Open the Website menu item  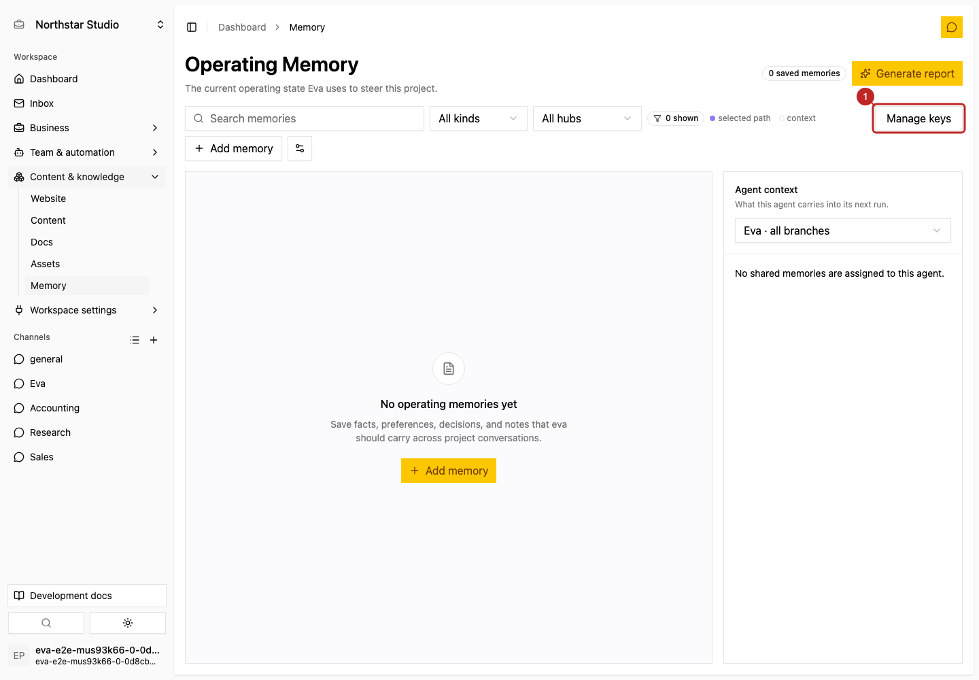[87, 199]
